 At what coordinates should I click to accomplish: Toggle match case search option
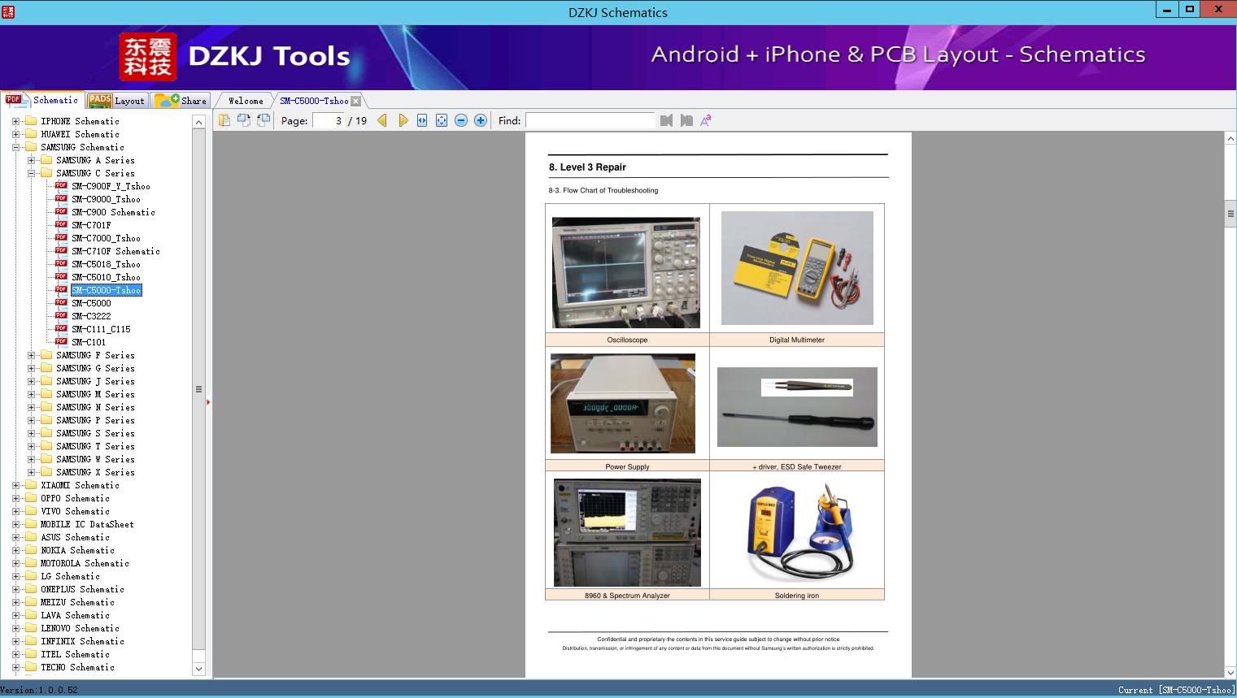(706, 120)
